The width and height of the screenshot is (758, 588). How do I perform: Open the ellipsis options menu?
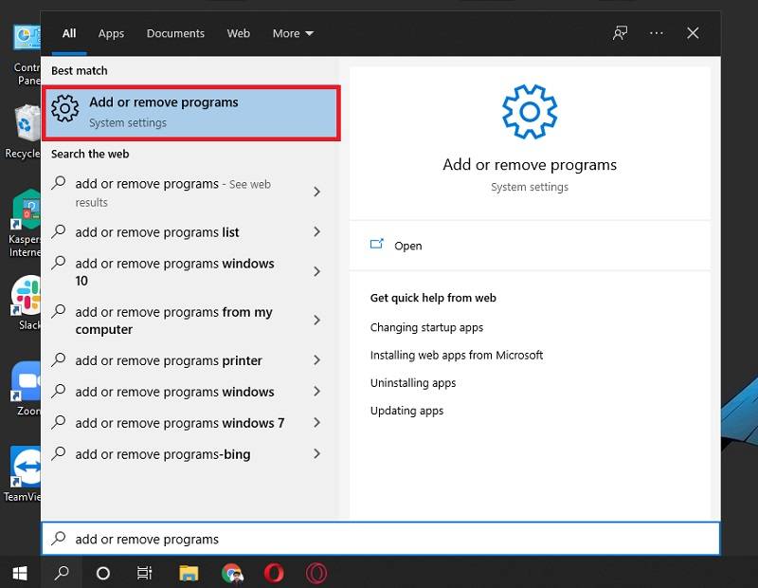[x=656, y=33]
